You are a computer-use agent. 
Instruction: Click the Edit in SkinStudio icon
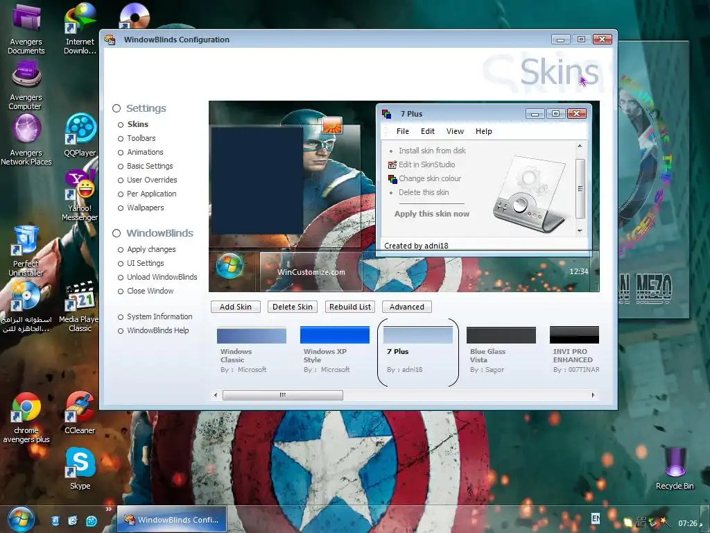[392, 164]
